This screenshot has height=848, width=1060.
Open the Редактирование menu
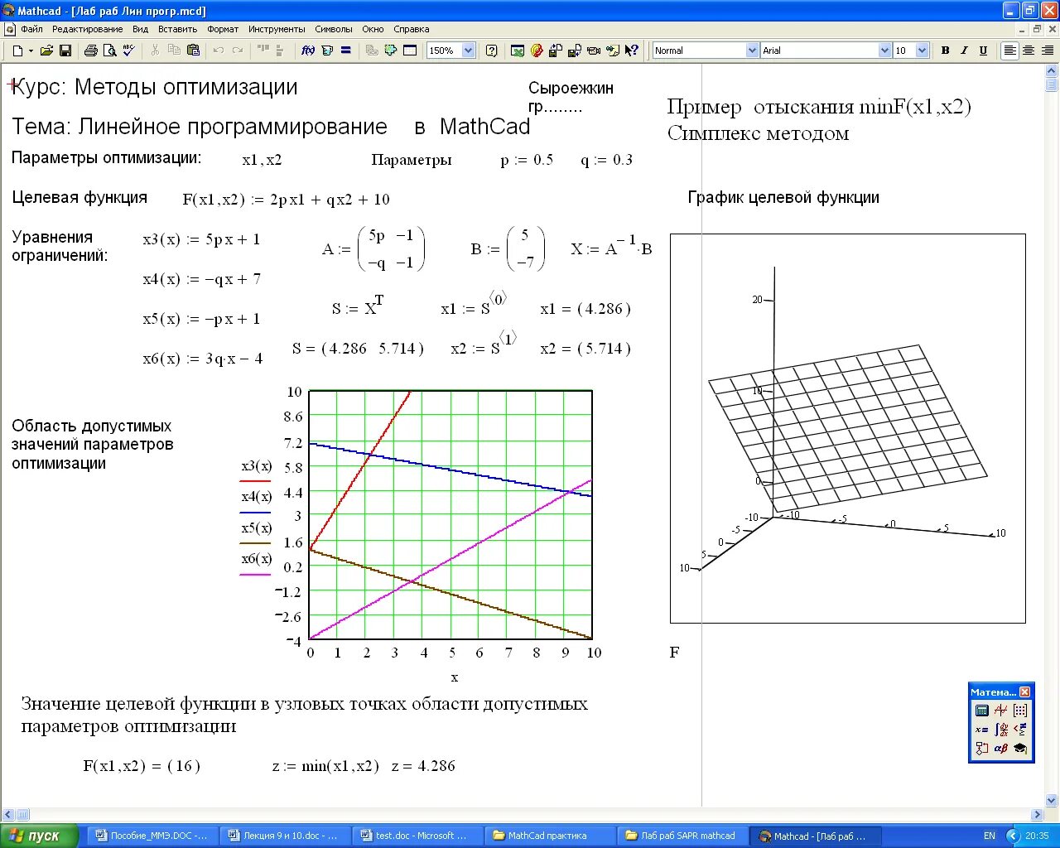click(87, 29)
